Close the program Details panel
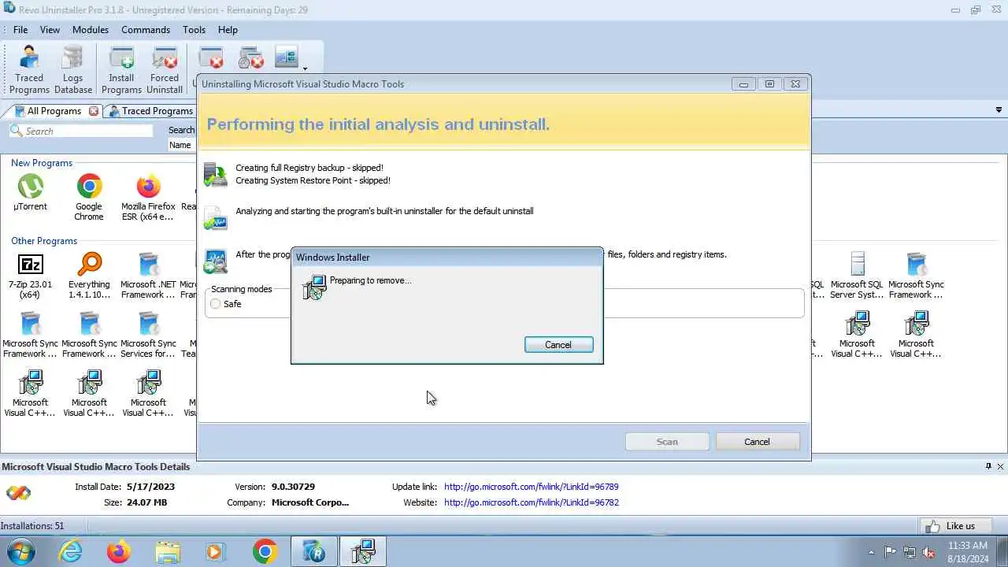Image resolution: width=1008 pixels, height=567 pixels. (1001, 466)
